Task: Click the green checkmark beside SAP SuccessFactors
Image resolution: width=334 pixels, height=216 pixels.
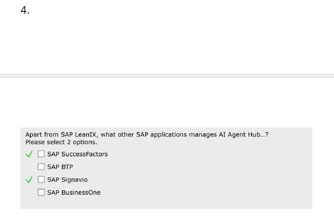Action: [29, 154]
